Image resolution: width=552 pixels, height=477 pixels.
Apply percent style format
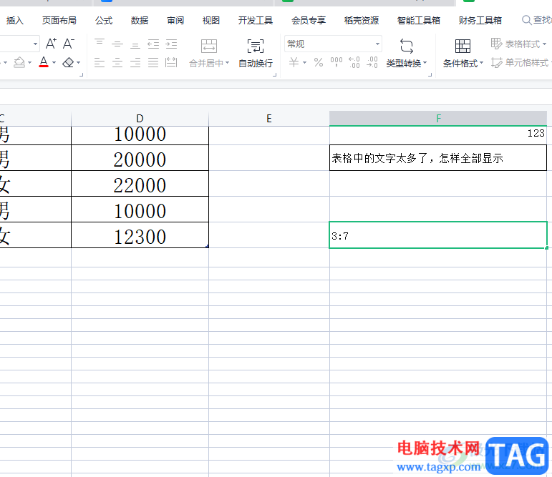tap(319, 63)
